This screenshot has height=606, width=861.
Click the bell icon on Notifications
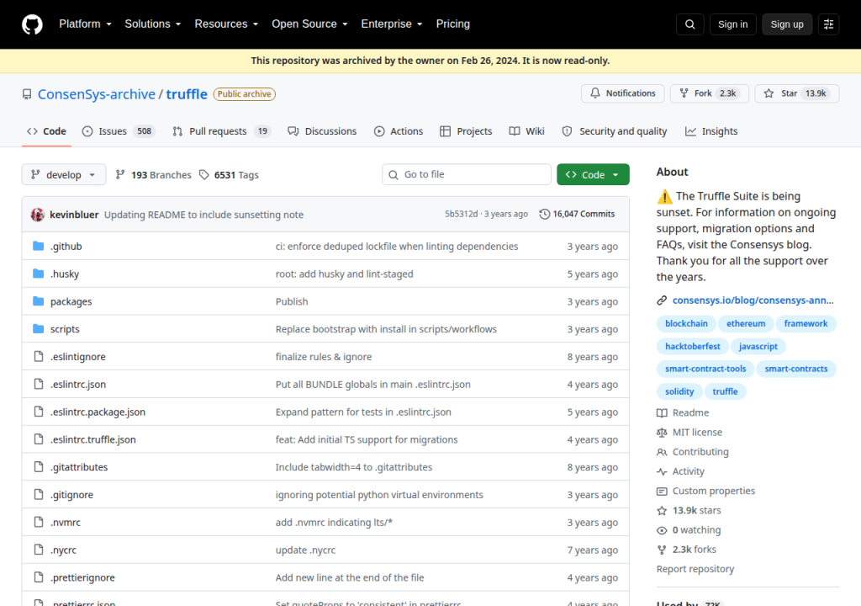click(x=595, y=93)
